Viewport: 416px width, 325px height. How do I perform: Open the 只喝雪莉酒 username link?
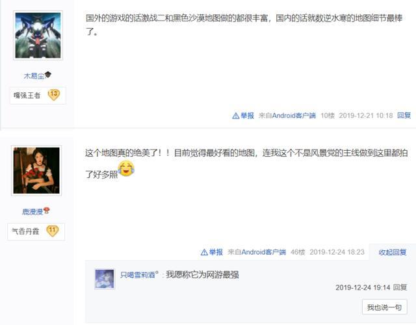[139, 274]
